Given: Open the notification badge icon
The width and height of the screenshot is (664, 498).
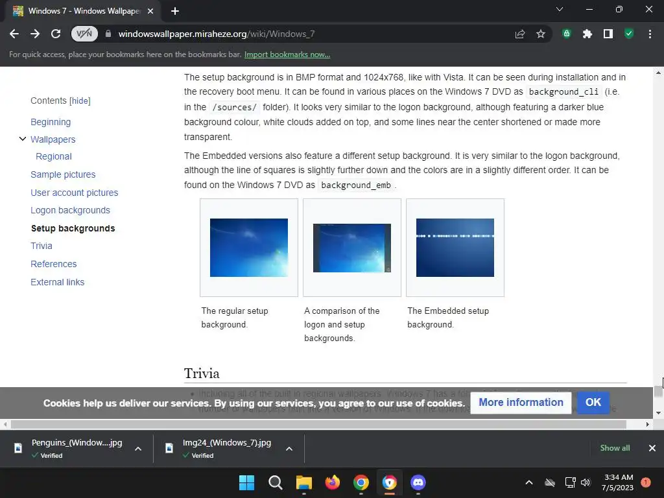Looking at the screenshot, I should click(646, 482).
